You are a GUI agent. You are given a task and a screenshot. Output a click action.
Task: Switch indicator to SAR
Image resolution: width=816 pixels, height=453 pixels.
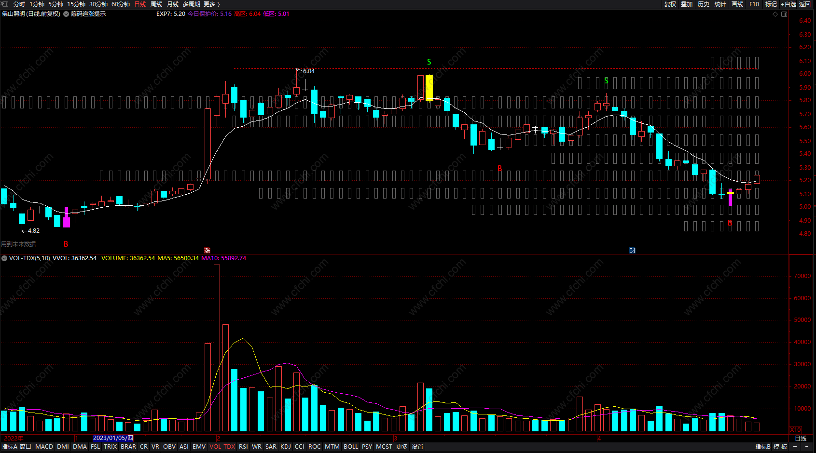click(271, 447)
